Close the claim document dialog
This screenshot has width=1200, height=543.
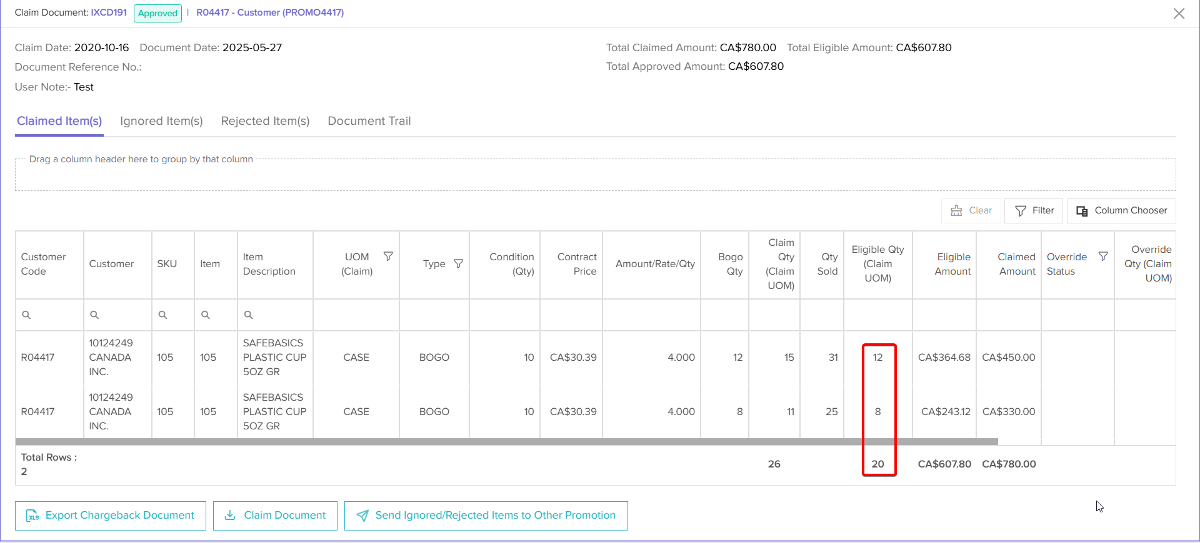pyautogui.click(x=1179, y=14)
